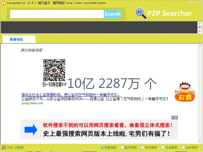Viewport: 203px width, 152px height.
Task: Click the 公益缺你不可 description text
Action: [x=95, y=99]
